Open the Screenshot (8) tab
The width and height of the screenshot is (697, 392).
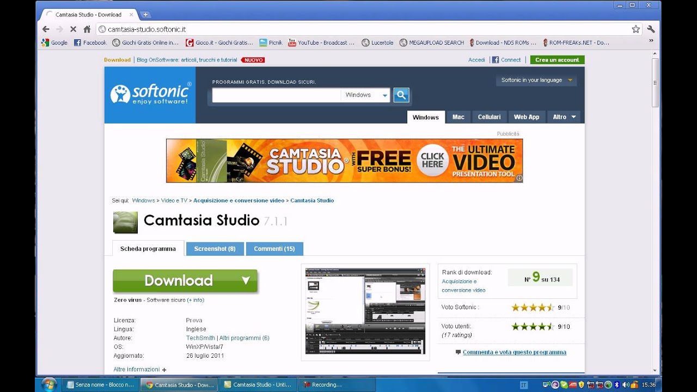click(x=215, y=249)
